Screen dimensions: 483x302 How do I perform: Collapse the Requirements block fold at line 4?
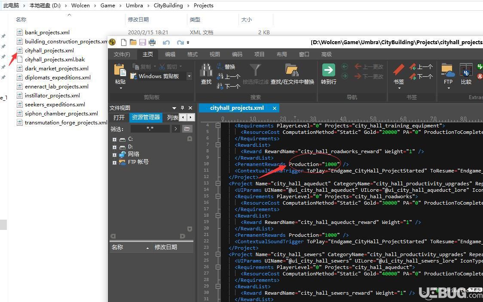click(x=218, y=125)
